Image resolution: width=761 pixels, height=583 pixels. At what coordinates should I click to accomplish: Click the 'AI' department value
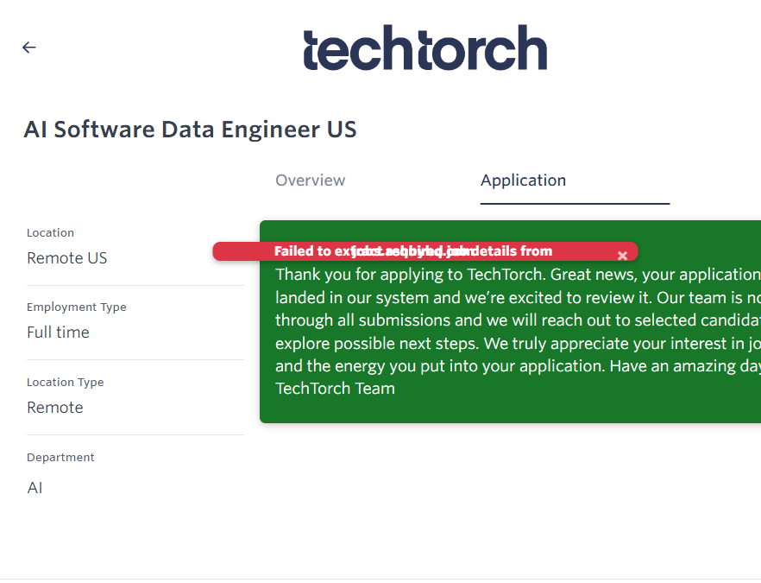tap(35, 488)
